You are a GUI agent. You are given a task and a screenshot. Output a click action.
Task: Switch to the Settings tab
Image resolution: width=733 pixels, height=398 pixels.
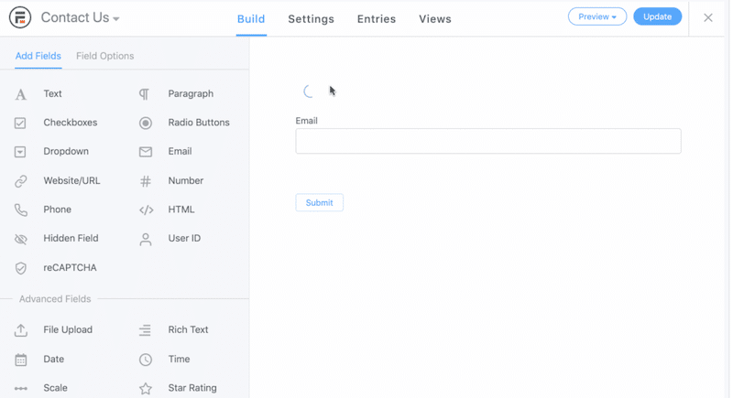311,19
